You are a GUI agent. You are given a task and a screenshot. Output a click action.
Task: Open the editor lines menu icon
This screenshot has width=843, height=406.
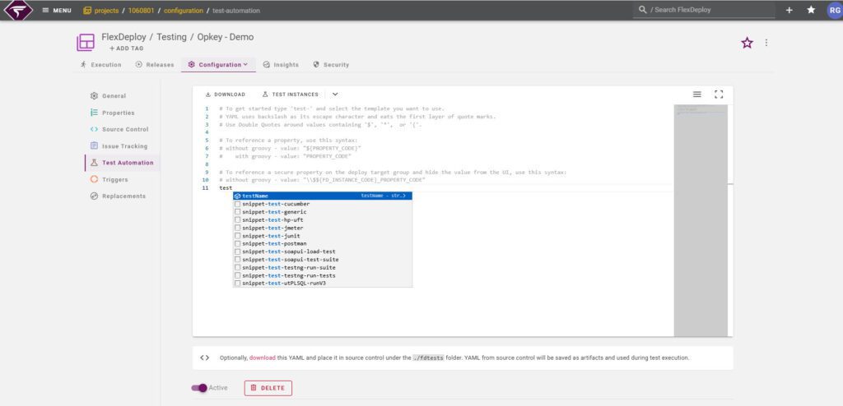click(696, 95)
